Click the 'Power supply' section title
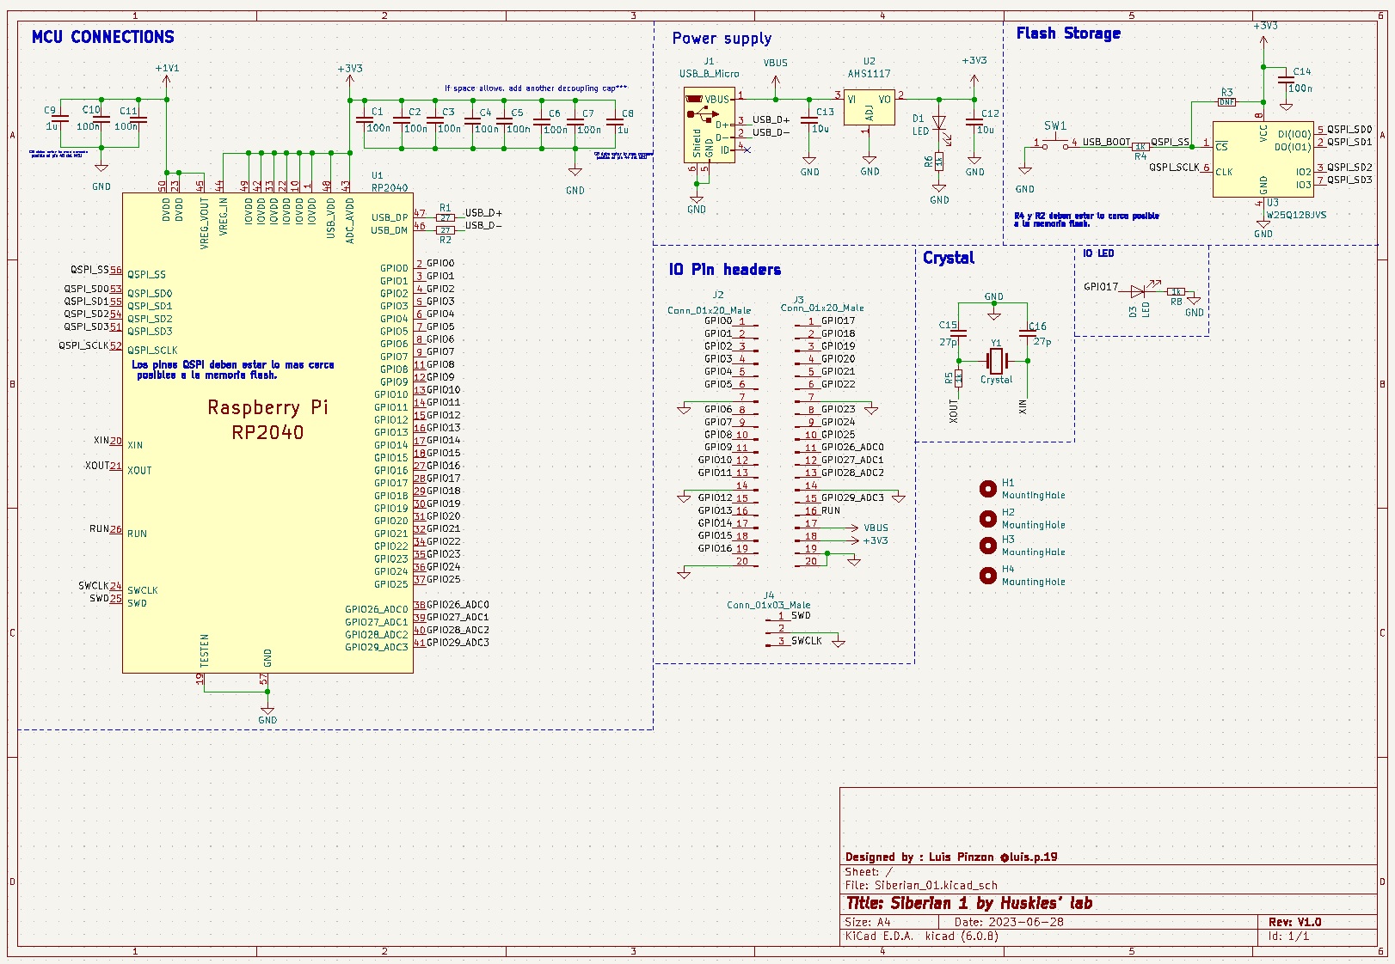This screenshot has width=1395, height=964. click(x=722, y=38)
